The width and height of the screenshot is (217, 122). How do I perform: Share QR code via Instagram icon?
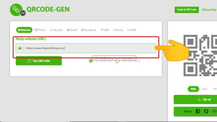(x=215, y=111)
